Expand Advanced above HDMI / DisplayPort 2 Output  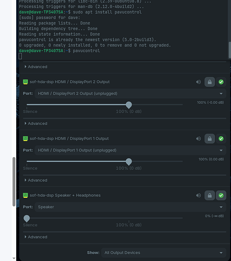36,67
